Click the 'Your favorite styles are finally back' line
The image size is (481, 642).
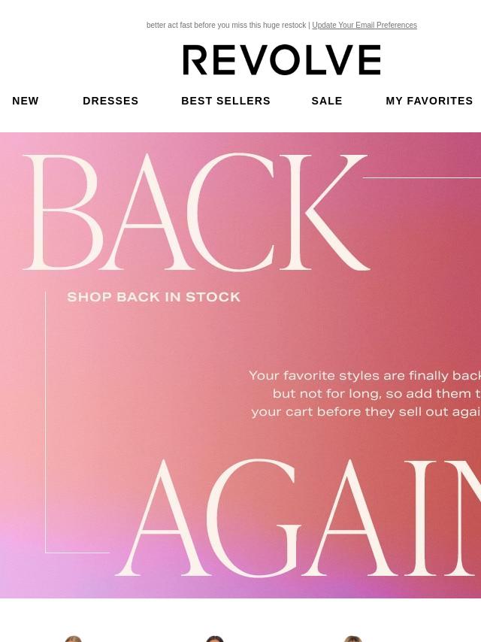tap(365, 375)
